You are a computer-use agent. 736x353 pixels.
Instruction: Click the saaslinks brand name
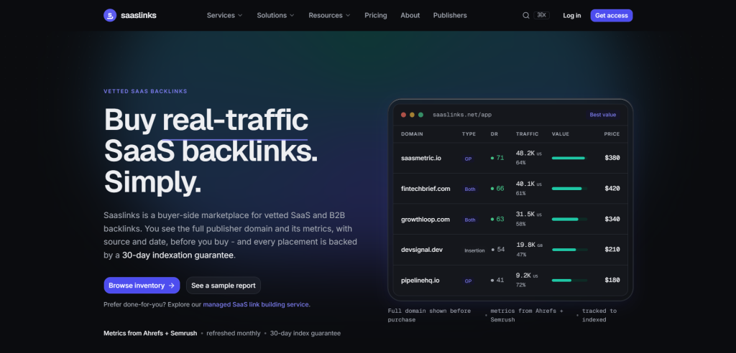pyautogui.click(x=139, y=16)
